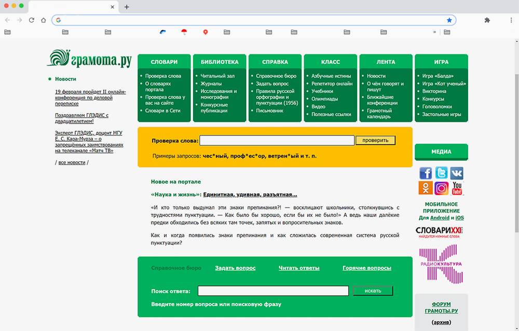Open the БИБЛИОТЕКА menu section
519x331 pixels.
click(220, 62)
